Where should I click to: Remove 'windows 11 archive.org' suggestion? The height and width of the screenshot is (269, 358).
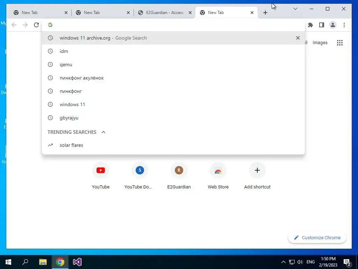[x=298, y=38]
